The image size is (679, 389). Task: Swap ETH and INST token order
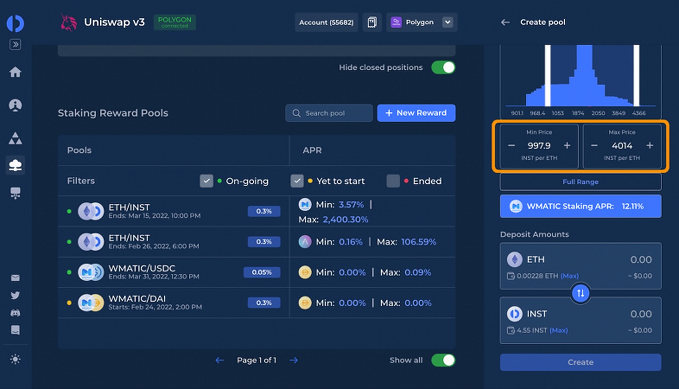(x=580, y=293)
